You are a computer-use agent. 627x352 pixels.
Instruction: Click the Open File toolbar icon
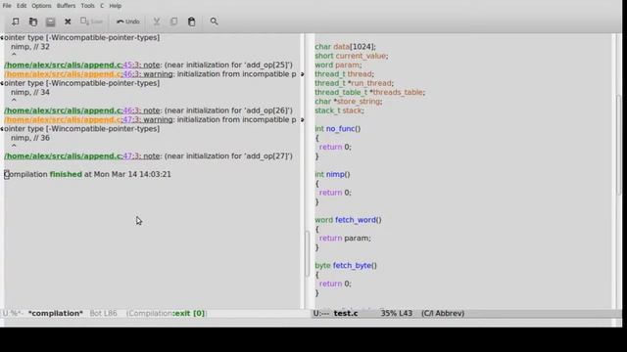pyautogui.click(x=32, y=22)
